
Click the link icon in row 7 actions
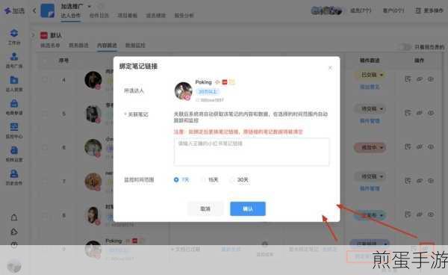420,181
